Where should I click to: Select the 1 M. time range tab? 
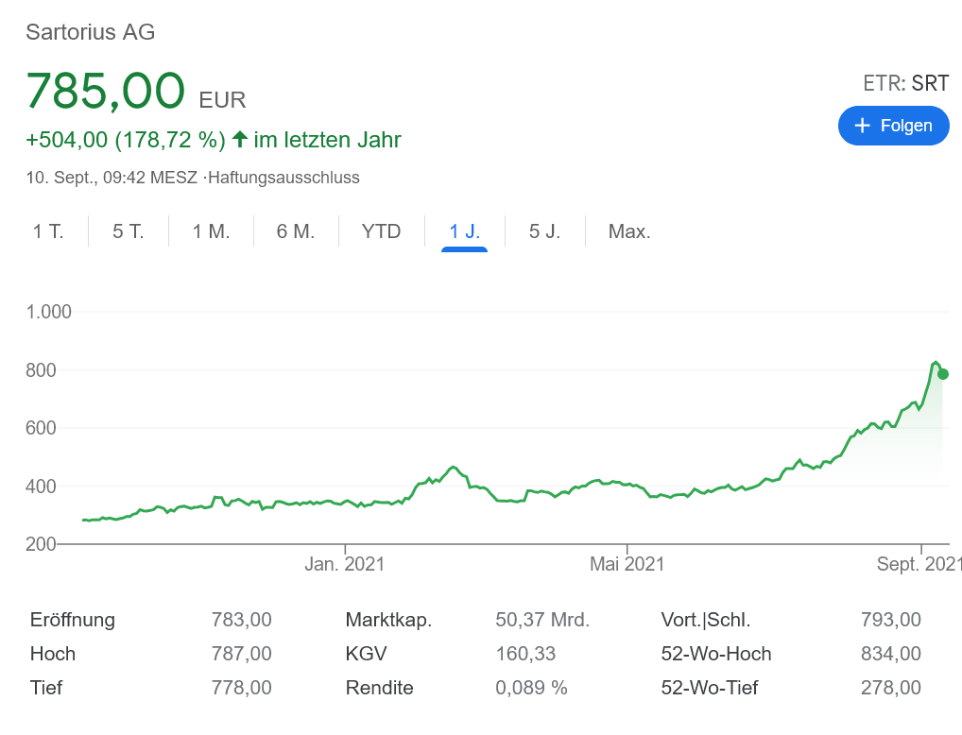coord(211,231)
